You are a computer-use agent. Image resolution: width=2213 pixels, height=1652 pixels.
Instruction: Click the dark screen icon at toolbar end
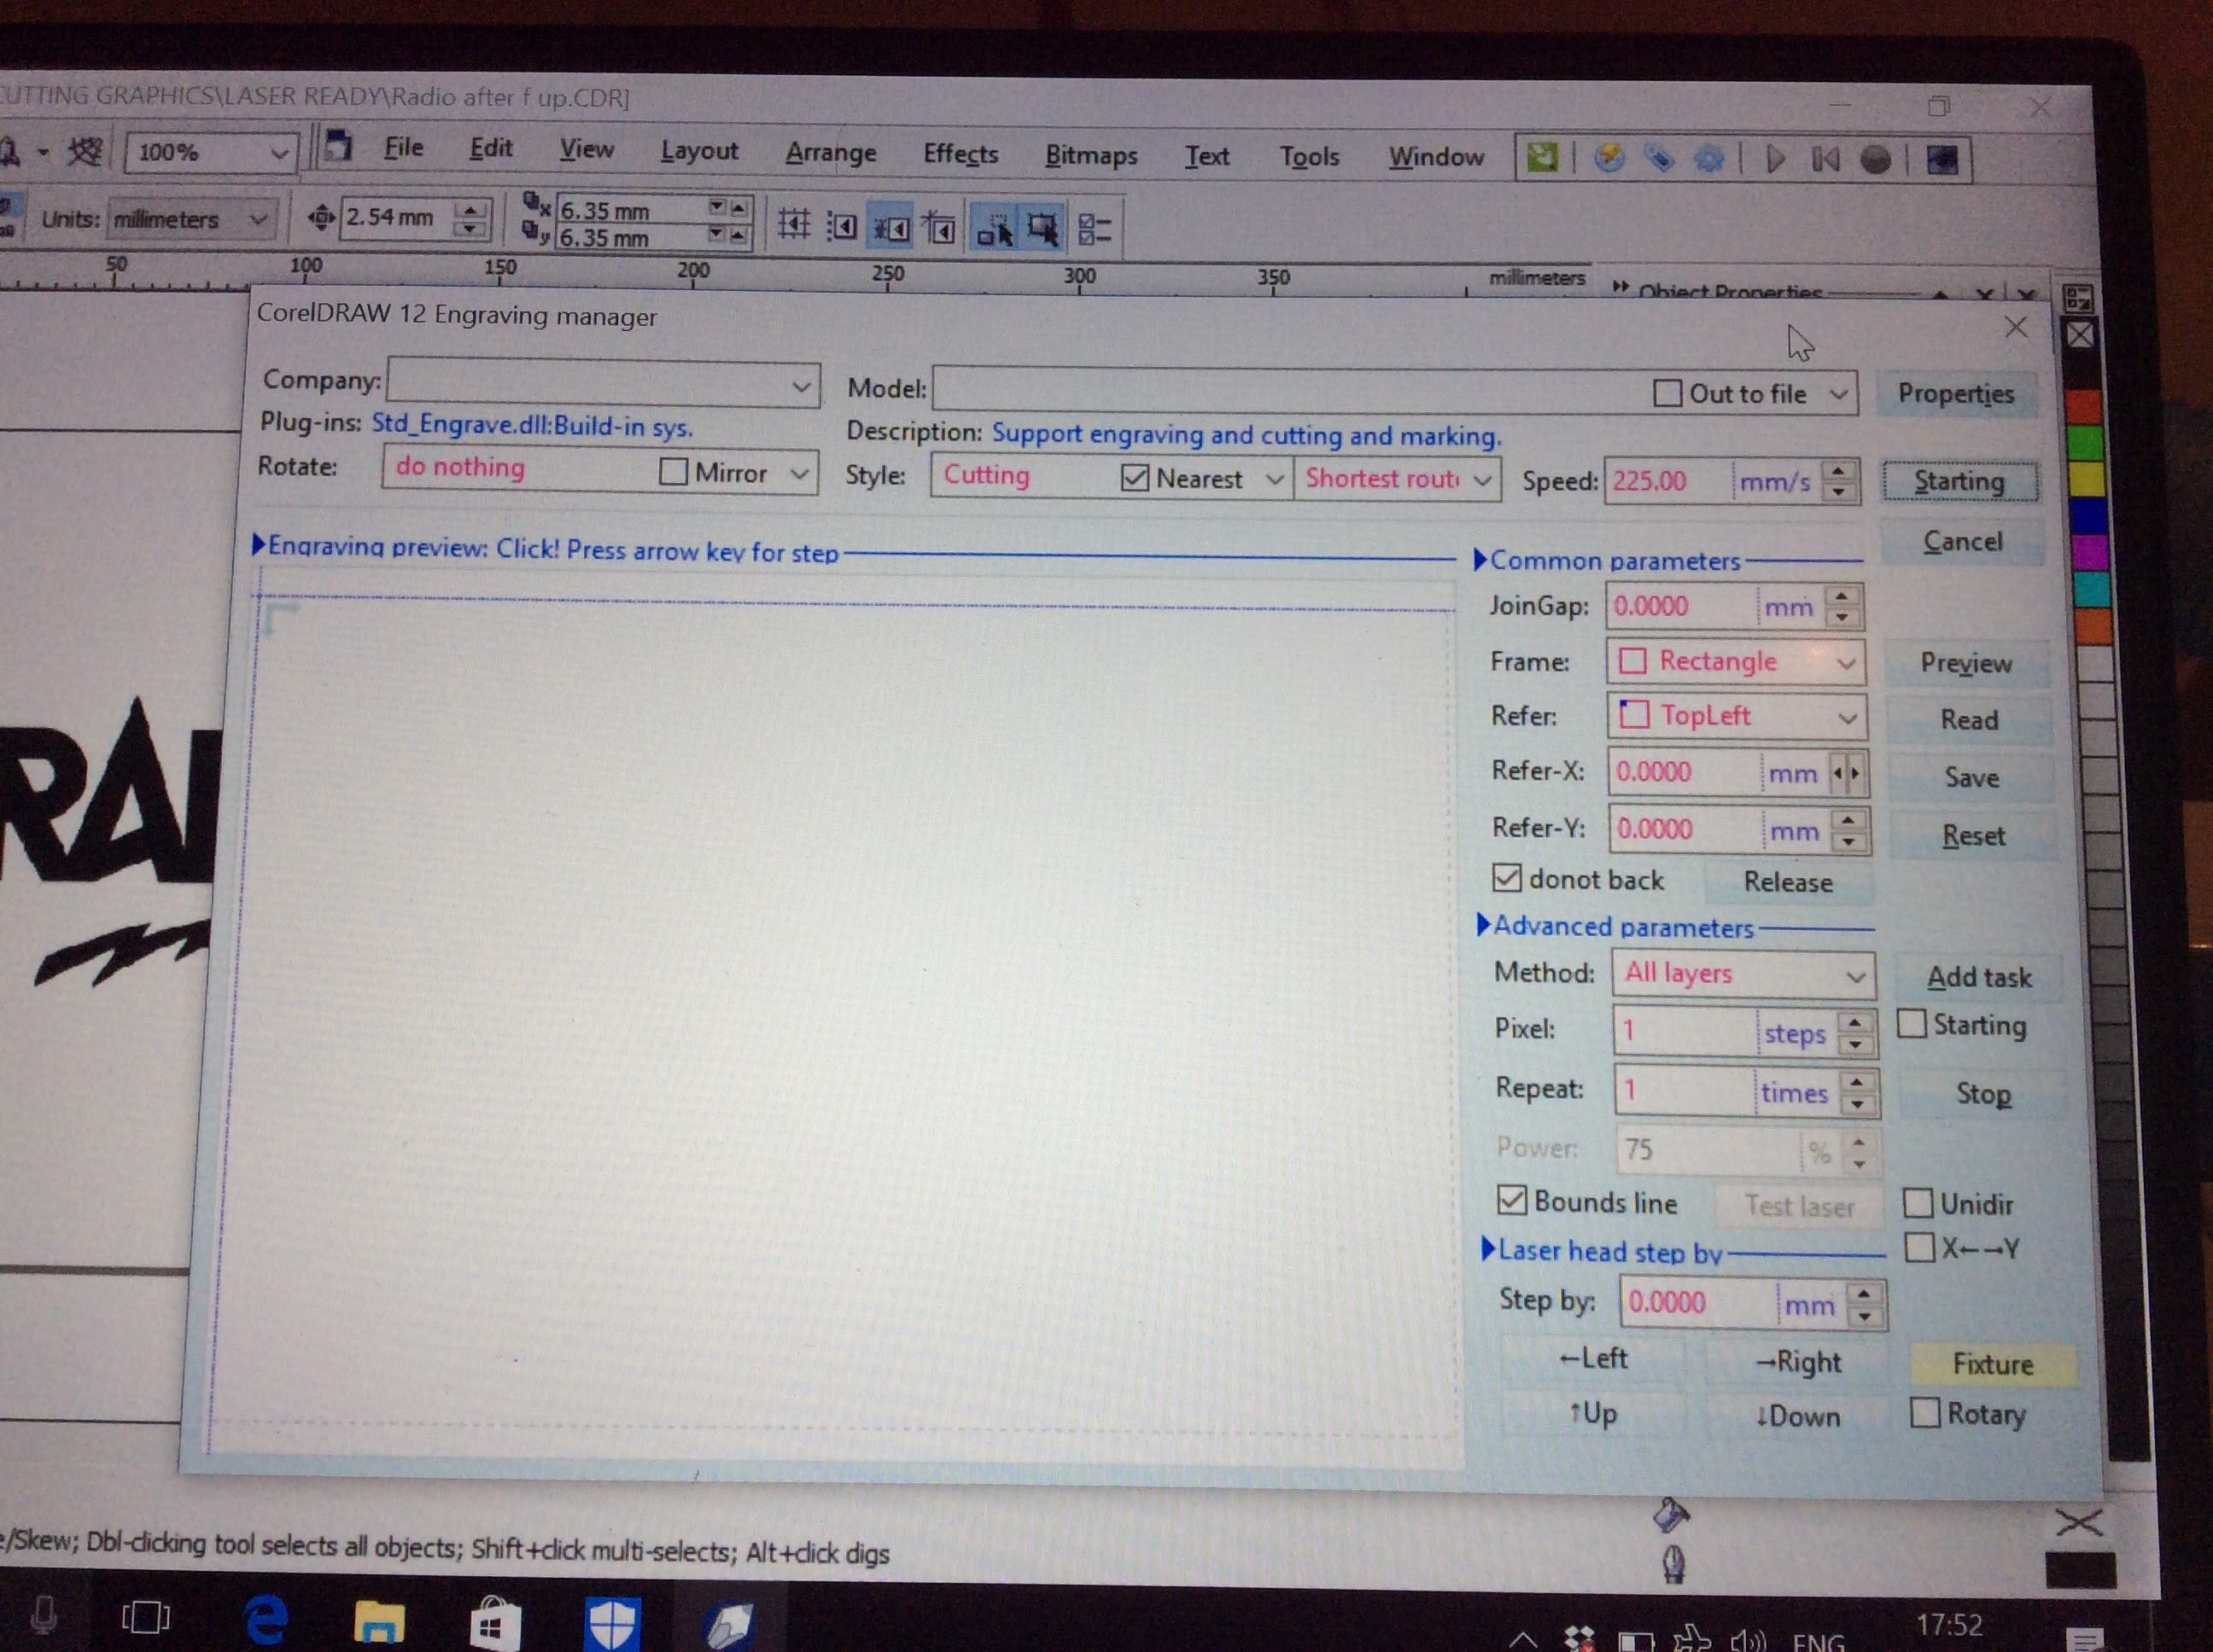click(1941, 160)
